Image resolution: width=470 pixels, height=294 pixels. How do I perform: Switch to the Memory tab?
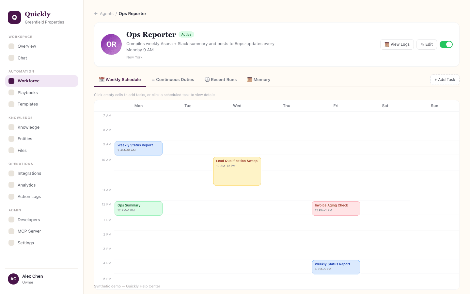tap(259, 80)
